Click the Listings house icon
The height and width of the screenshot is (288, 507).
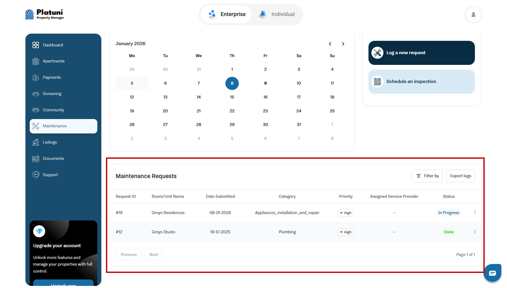(36, 142)
